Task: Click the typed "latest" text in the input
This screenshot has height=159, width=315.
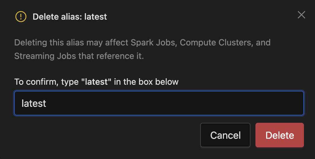Action: coord(34,103)
